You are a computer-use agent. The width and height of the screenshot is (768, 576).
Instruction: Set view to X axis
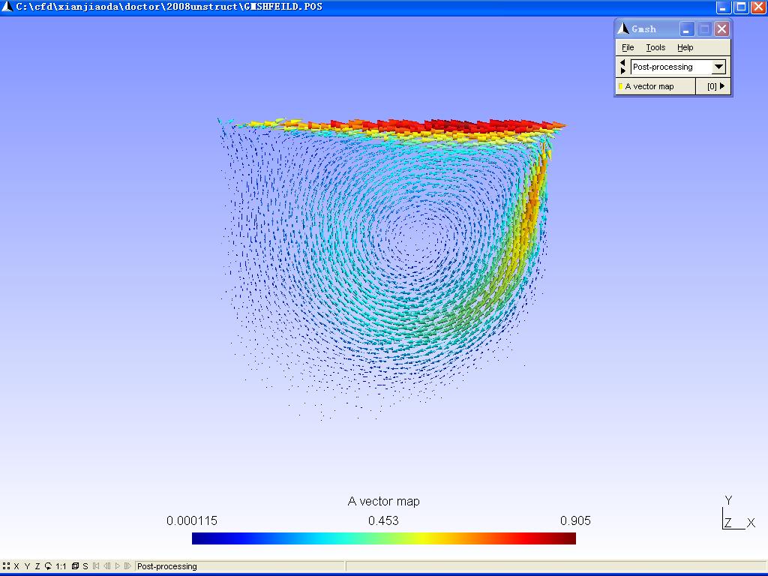(16, 566)
